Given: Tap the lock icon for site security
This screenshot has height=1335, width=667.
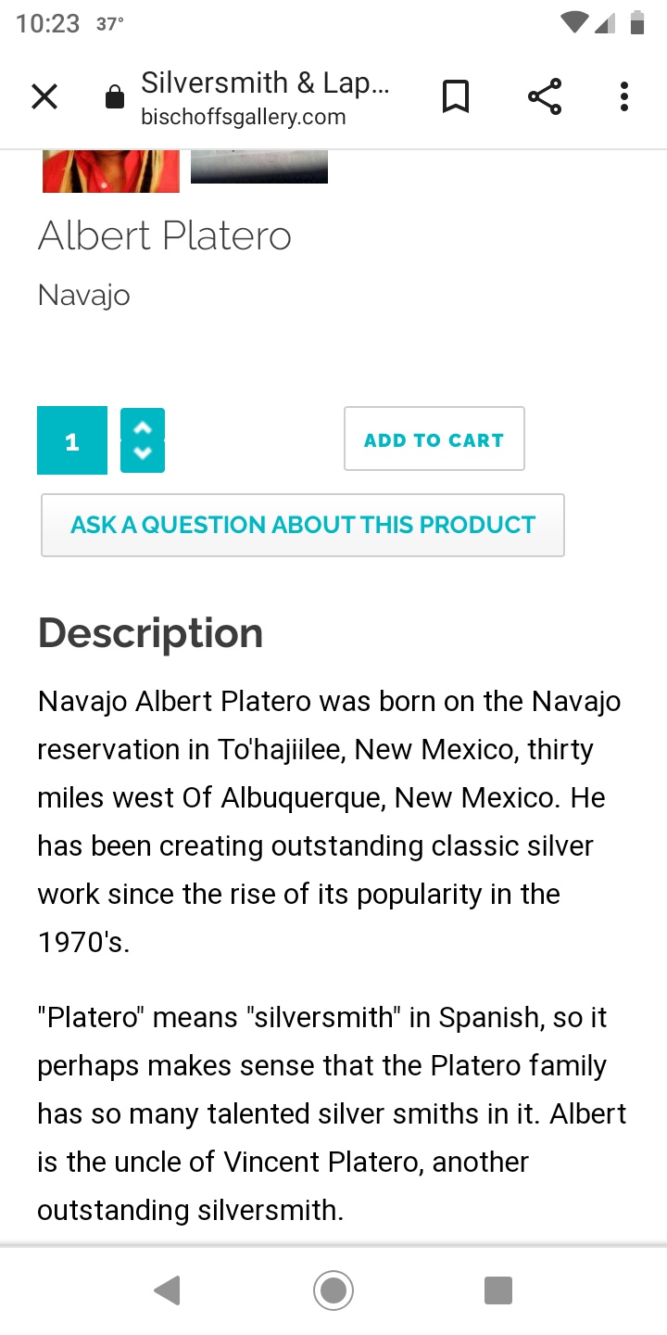Looking at the screenshot, I should pos(115,97).
